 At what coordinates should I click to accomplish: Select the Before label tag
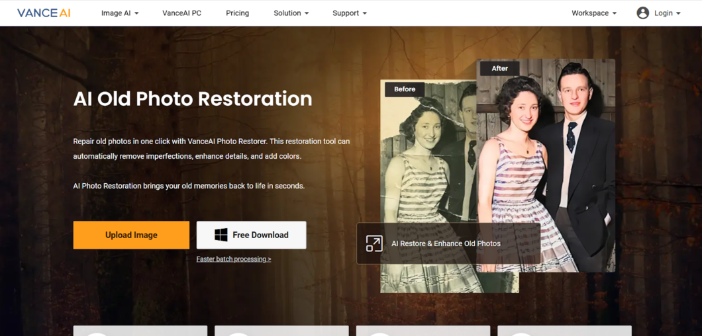[x=405, y=89]
